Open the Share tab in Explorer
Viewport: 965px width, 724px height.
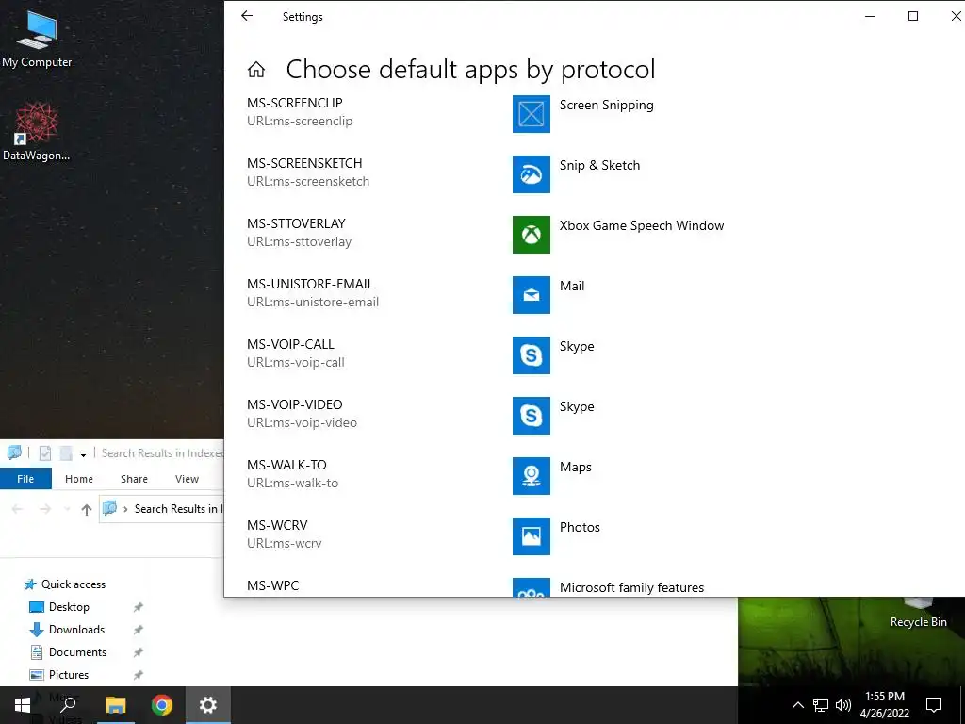(134, 478)
